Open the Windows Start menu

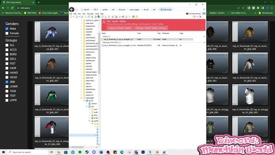pyautogui.click(x=3, y=152)
